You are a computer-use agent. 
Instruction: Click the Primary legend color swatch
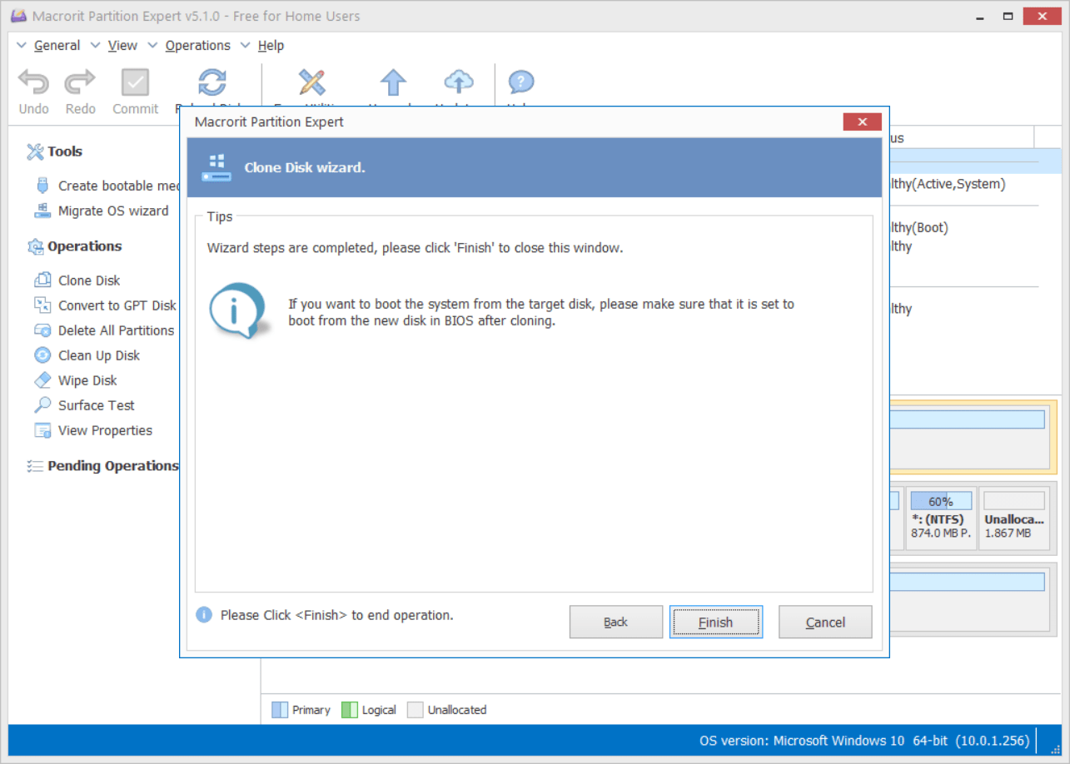click(x=280, y=710)
